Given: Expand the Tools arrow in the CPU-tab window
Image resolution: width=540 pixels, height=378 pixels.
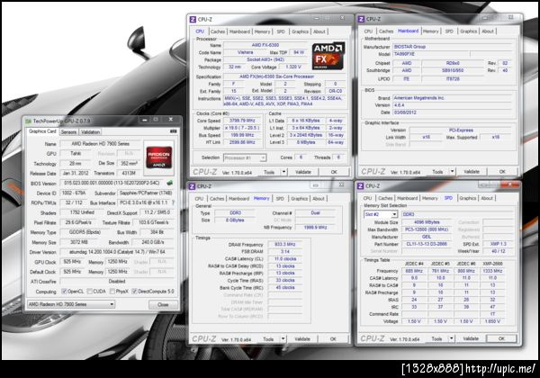Looking at the screenshot, I should pos(284,171).
